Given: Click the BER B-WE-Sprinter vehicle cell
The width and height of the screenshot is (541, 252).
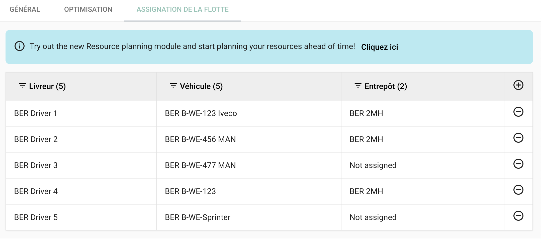Looking at the screenshot, I should 249,217.
